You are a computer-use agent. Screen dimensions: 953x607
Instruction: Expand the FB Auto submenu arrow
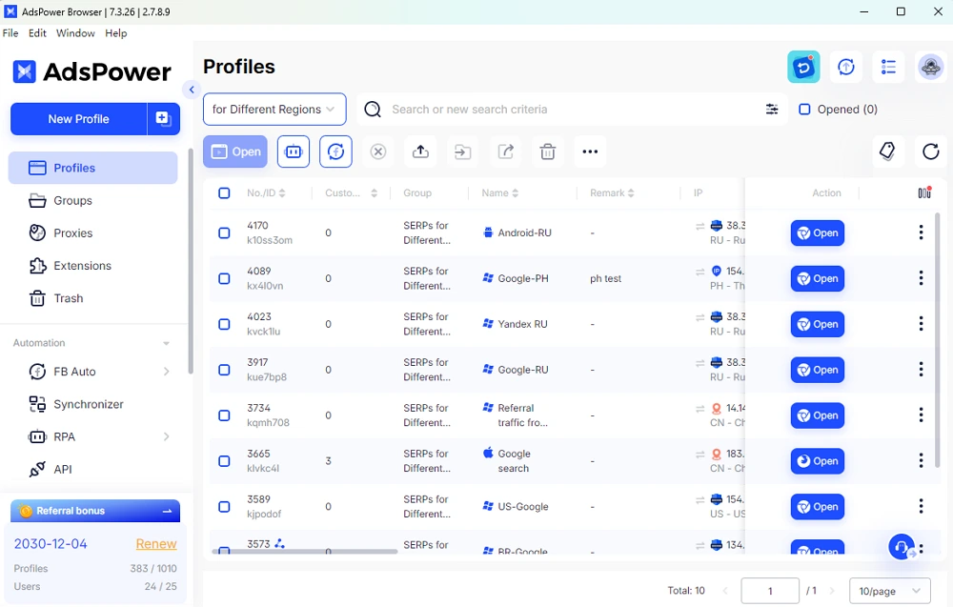click(x=166, y=372)
